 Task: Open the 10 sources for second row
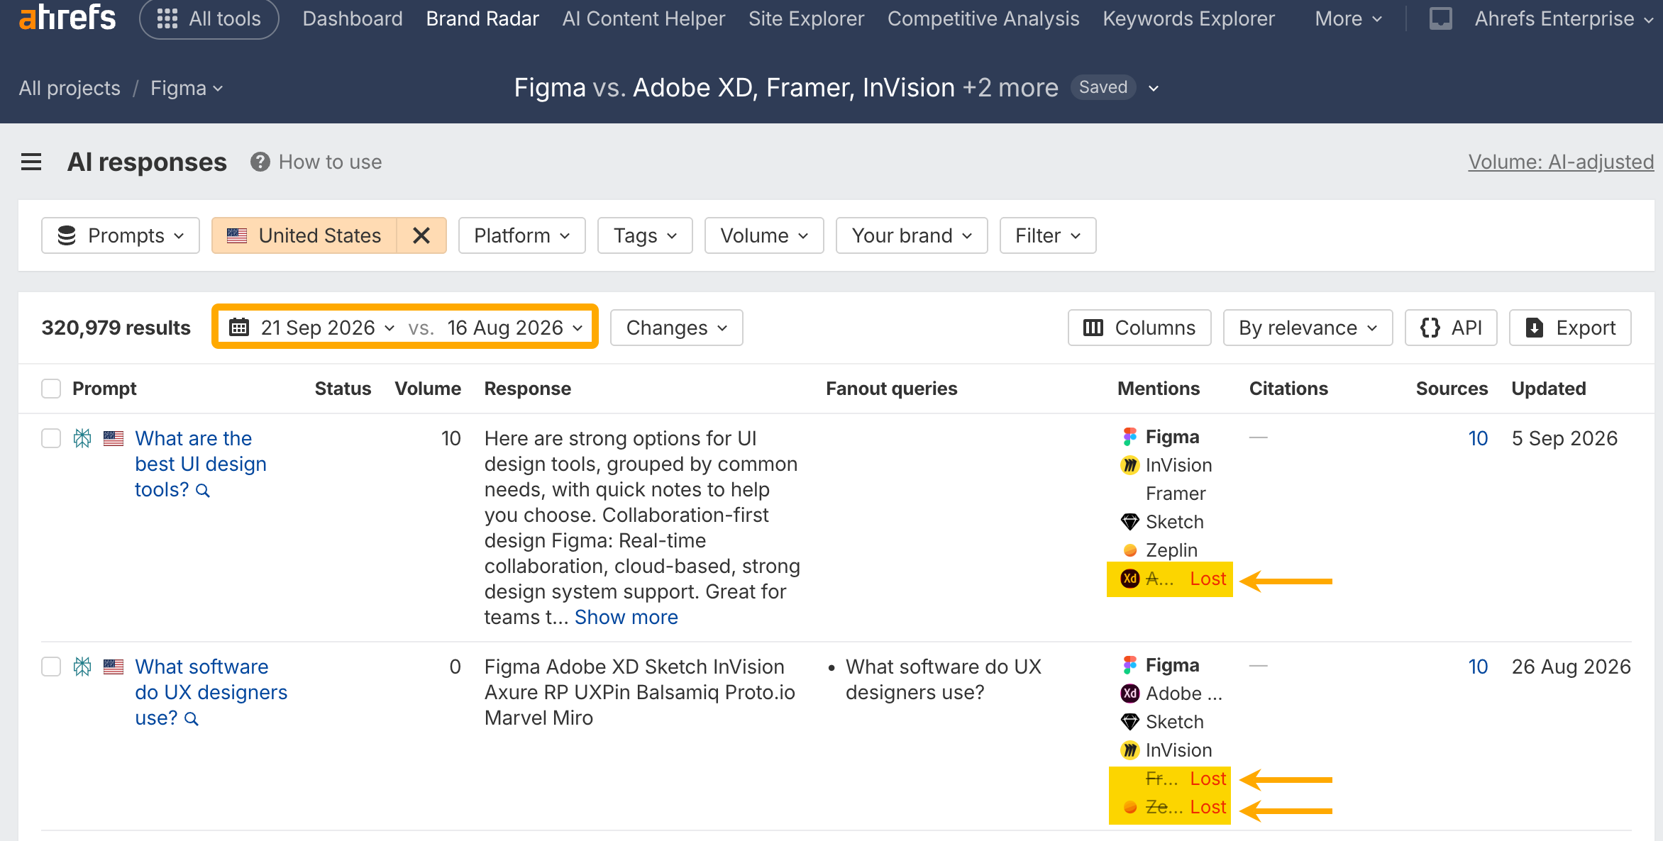(1478, 667)
